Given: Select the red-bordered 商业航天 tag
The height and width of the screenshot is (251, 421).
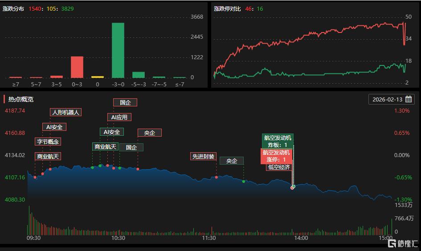Looking at the screenshot, I should 48,156.
